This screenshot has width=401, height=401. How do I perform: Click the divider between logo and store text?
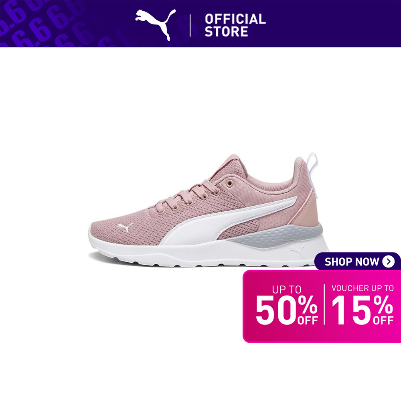click(x=190, y=25)
